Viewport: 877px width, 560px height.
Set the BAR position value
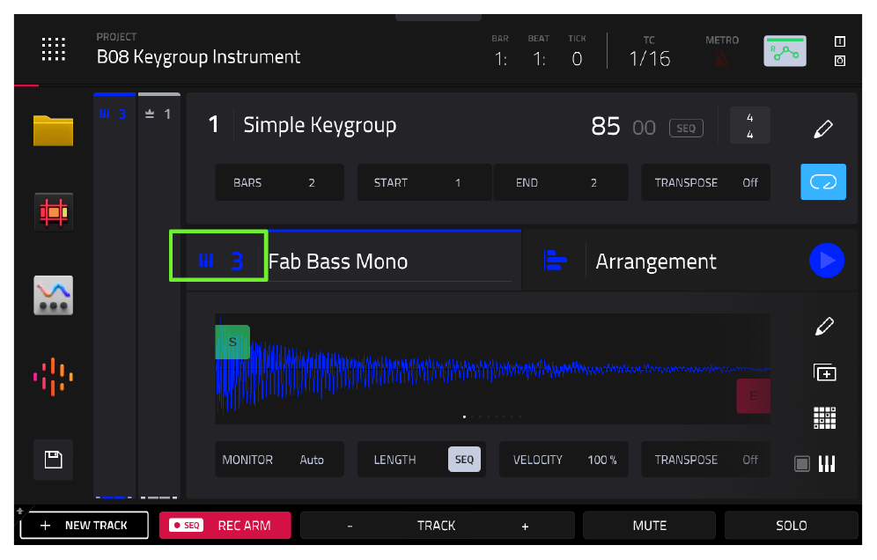[x=501, y=58]
